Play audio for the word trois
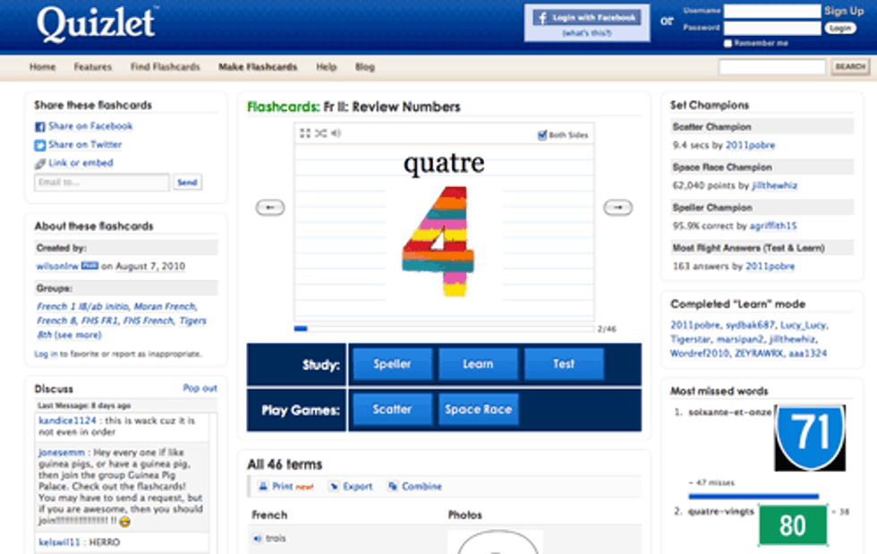 258,539
